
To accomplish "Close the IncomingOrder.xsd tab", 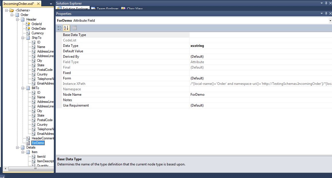I will pos(38,4).
